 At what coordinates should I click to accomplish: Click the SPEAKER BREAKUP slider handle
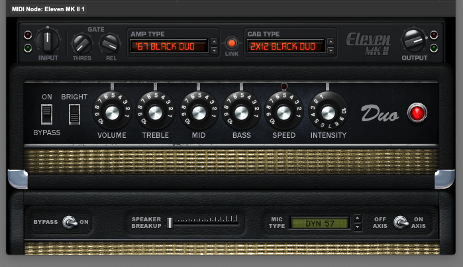[x=170, y=223]
